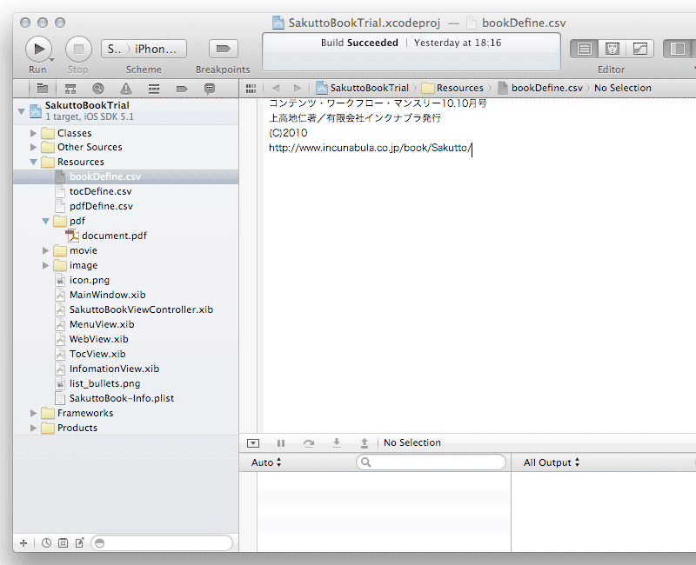Click No Selection in the editor jump bar

point(623,88)
